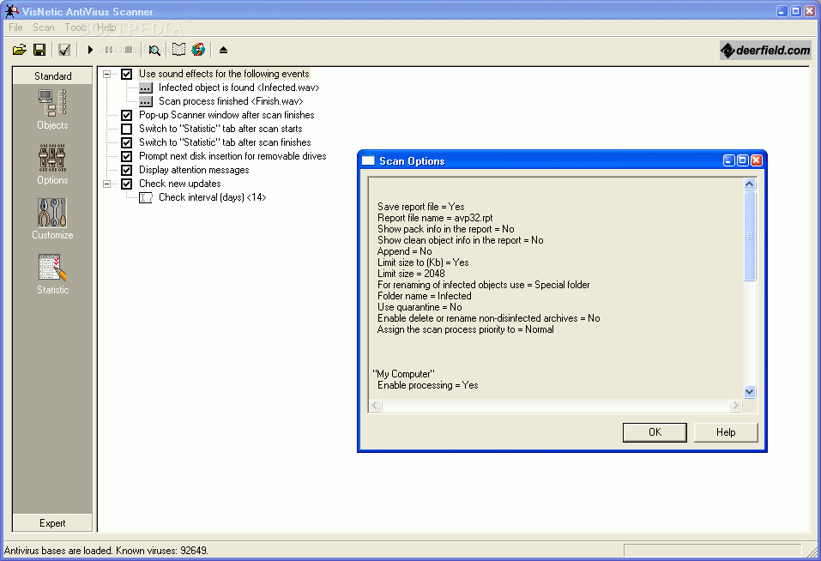Click Scan Options scroll down arrow

[750, 391]
